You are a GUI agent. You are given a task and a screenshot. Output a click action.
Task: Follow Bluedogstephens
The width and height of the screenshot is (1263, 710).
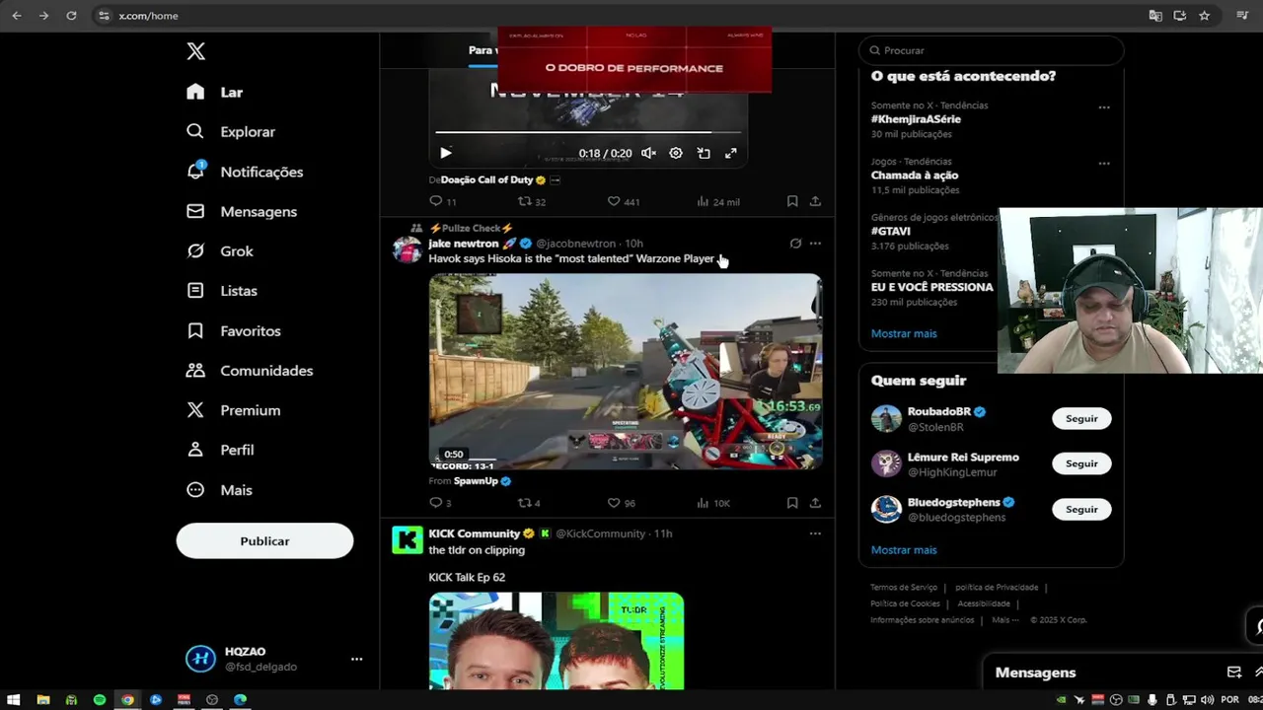1081,509
